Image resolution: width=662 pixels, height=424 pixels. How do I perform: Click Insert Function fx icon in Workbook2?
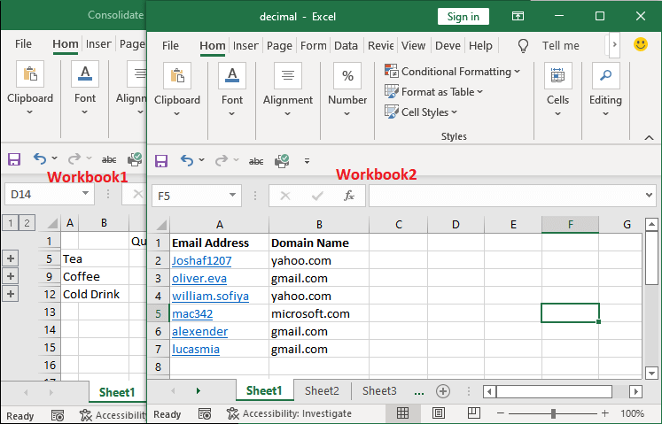tap(349, 196)
